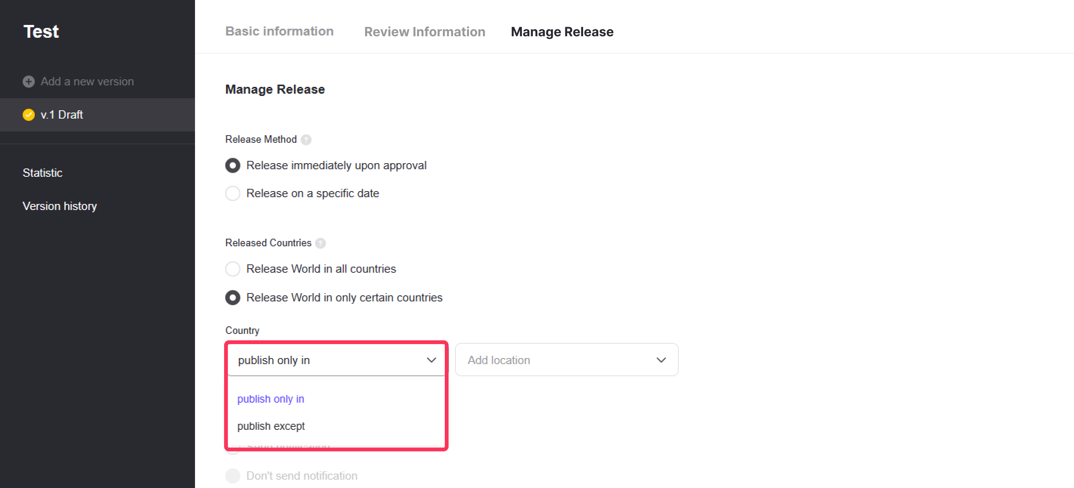Pick highlighted 'publish only in' list option
1074x488 pixels.
271,399
